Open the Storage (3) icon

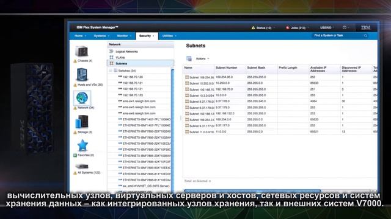82,122
